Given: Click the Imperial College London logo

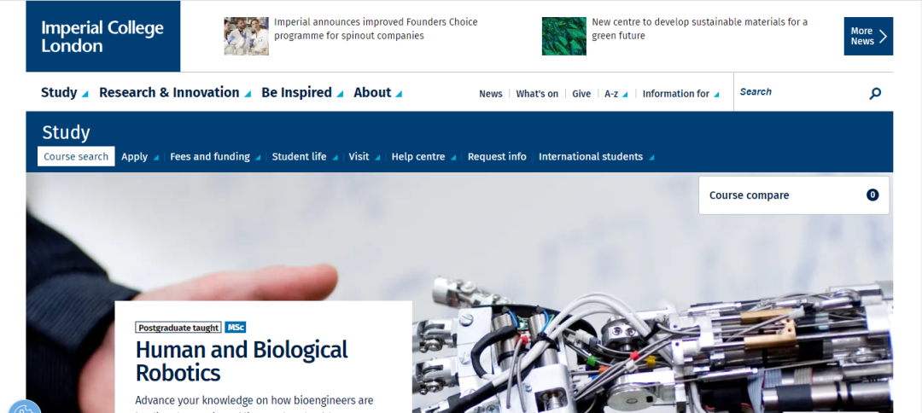Looking at the screenshot, I should (x=103, y=37).
